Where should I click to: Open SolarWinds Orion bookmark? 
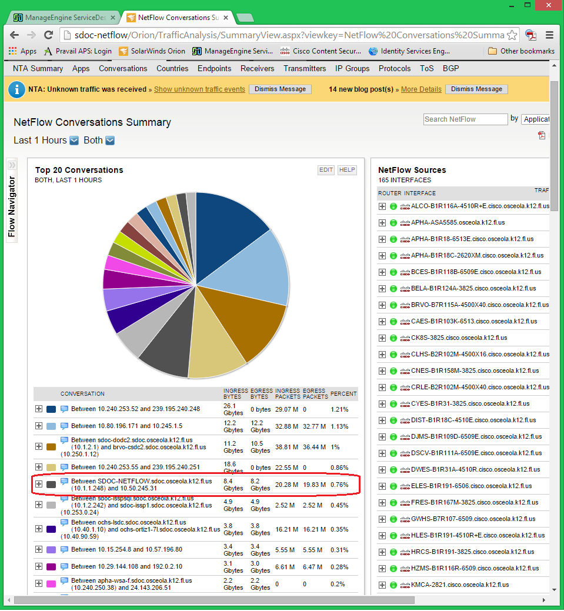point(152,51)
